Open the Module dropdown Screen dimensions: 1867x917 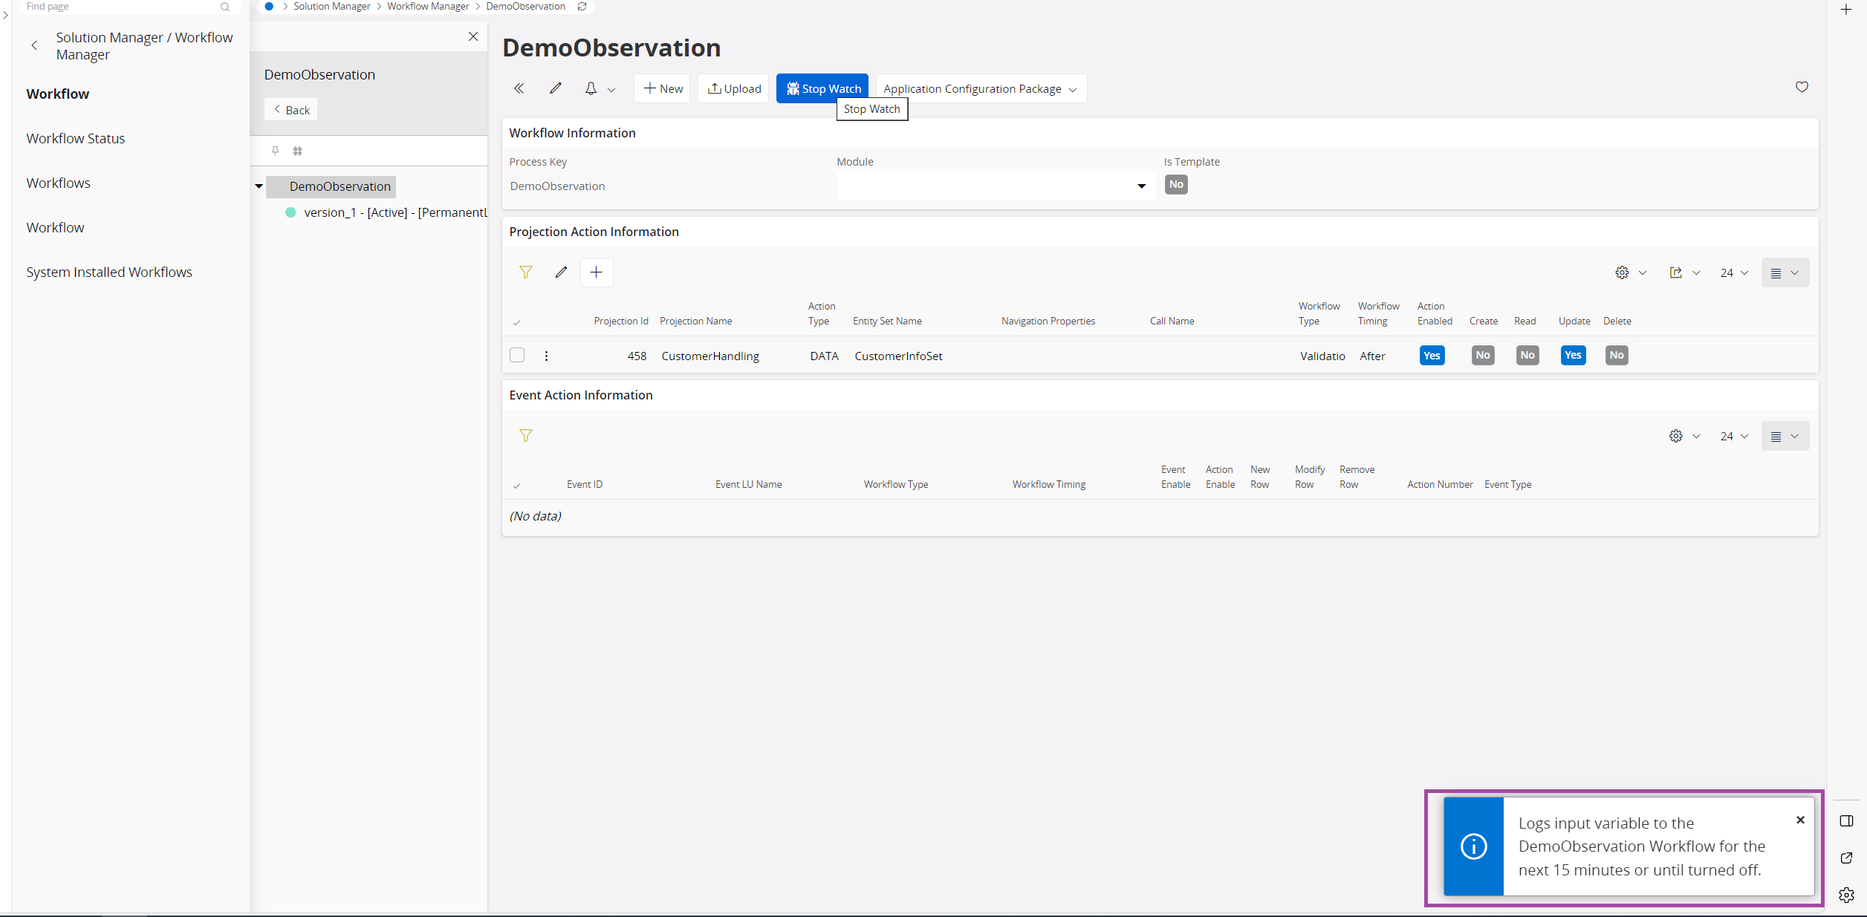pyautogui.click(x=1141, y=186)
